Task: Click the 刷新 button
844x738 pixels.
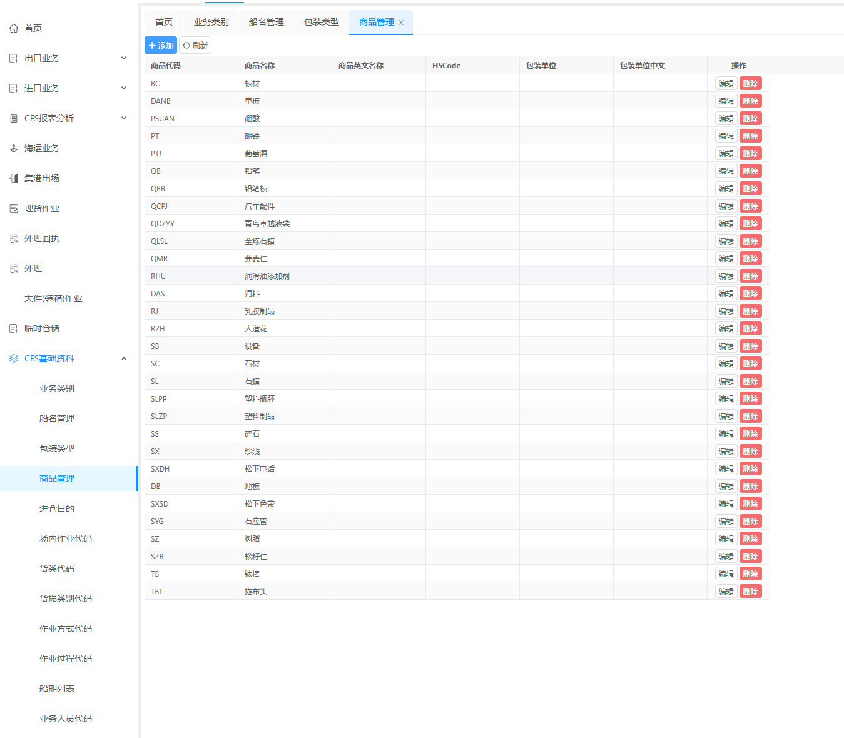Action: tap(195, 45)
